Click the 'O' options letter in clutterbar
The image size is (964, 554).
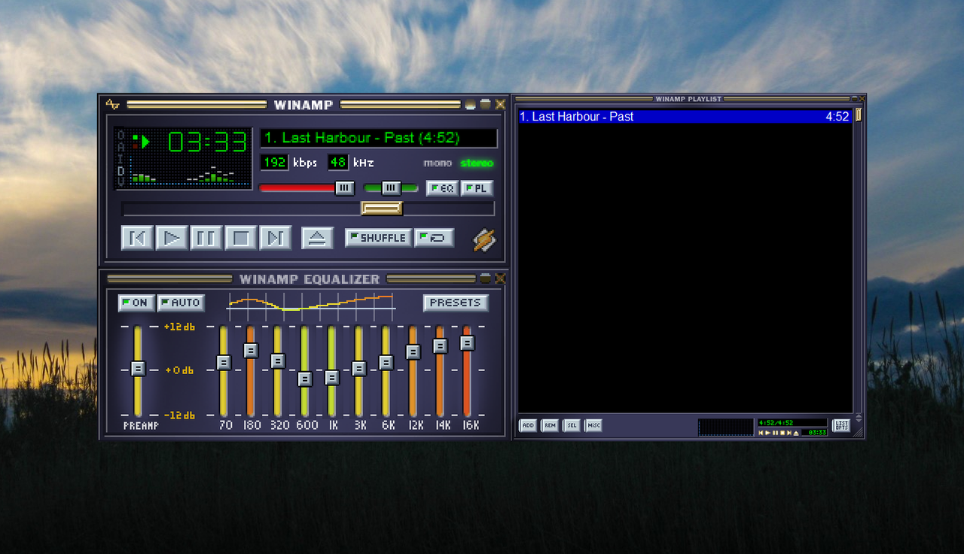[x=120, y=135]
